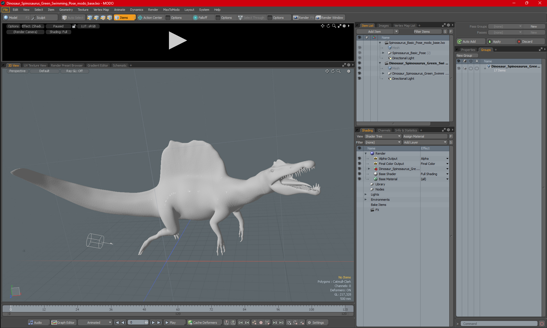The width and height of the screenshot is (547, 328).
Task: Collapse the Spinosaurus_Basic_Pose_modo_base.lxo scene
Action: pyautogui.click(x=380, y=43)
